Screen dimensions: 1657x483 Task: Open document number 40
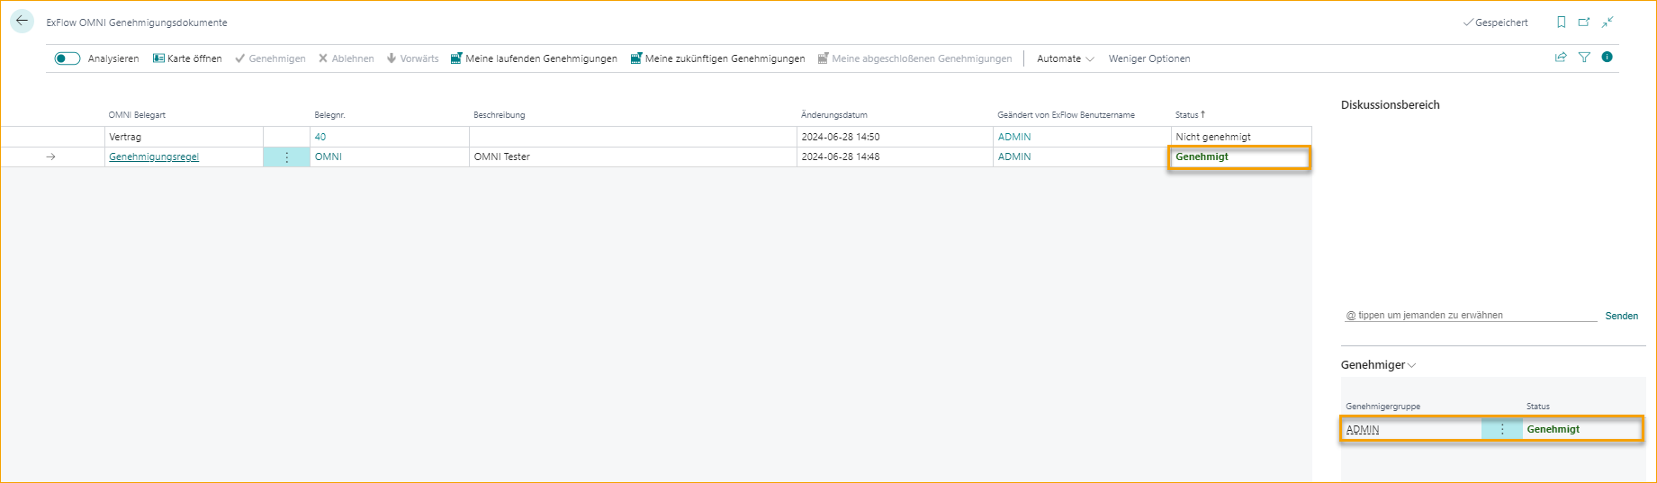point(320,137)
